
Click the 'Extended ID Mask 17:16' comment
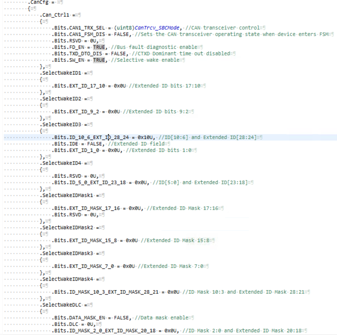(183, 208)
